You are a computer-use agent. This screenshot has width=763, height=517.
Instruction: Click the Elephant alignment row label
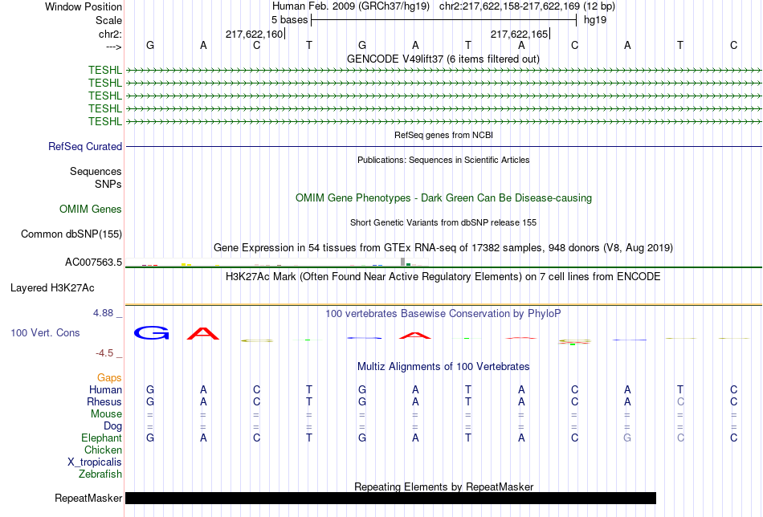(x=101, y=438)
